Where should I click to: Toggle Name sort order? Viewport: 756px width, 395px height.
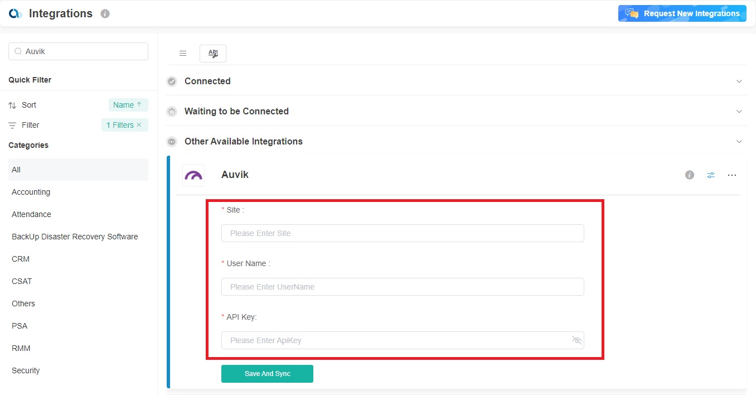click(128, 105)
